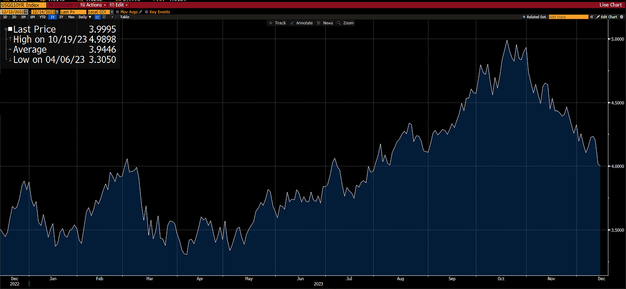Toggle the Key Events checkbox

tap(147, 11)
